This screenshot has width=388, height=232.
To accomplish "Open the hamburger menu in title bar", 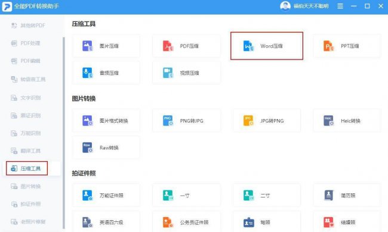I will [x=340, y=6].
